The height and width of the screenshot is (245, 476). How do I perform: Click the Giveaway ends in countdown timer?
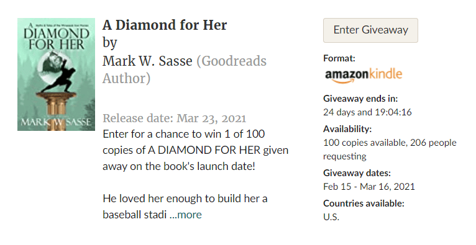(x=367, y=112)
